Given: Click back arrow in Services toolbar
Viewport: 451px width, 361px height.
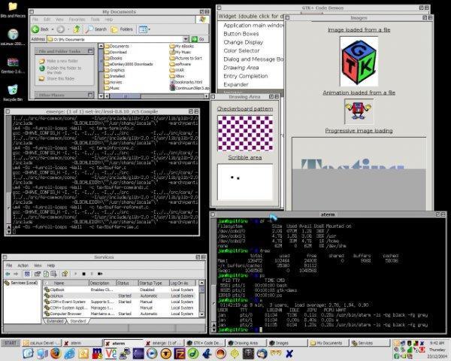Looking at the screenshot, I should pos(8,274).
